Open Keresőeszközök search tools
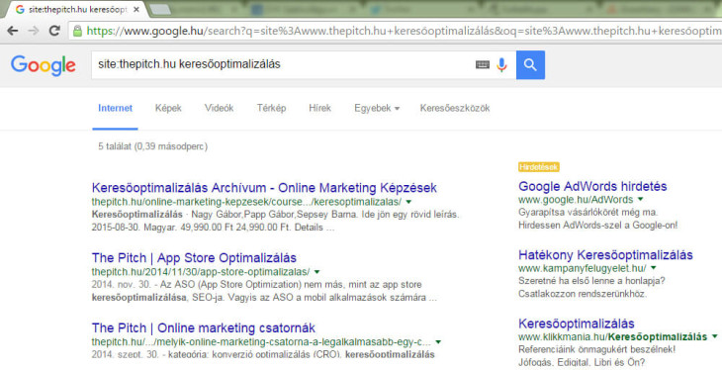722x370 pixels. [455, 108]
